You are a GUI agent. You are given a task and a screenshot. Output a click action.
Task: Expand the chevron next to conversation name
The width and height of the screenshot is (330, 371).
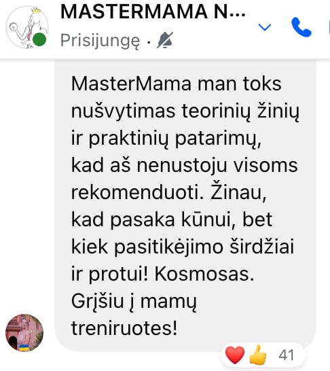pos(265,27)
